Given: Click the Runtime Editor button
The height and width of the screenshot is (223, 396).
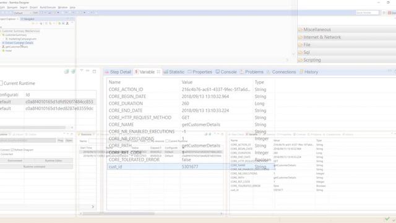Looking at the screenshot, I should (x=54, y=160).
